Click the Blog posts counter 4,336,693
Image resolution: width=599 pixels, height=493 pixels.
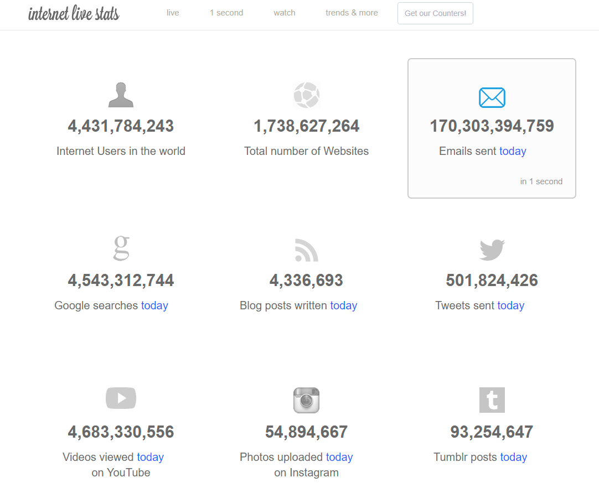306,281
